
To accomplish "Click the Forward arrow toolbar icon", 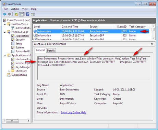I will [10, 14].
